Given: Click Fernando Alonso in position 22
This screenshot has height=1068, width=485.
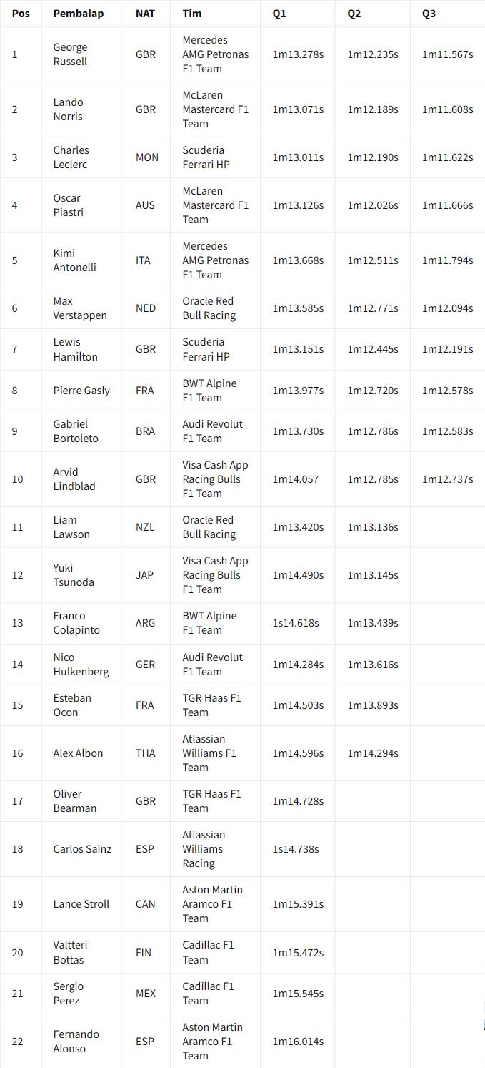Looking at the screenshot, I should pyautogui.click(x=76, y=1042).
